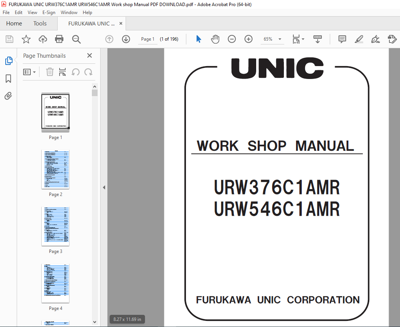Image resolution: width=400 pixels, height=327 pixels.
Task: Select the Highlight text tool
Action: point(359,39)
